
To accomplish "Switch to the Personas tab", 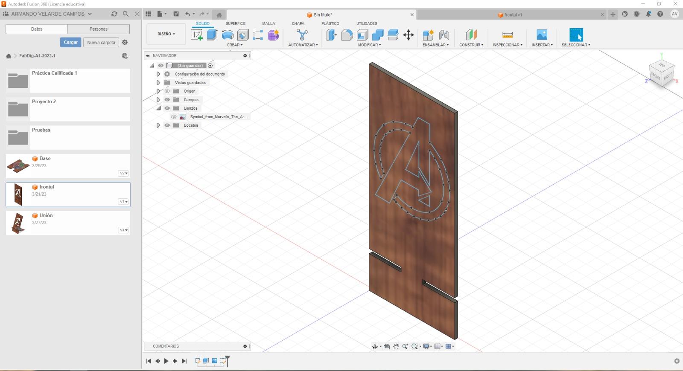I will pyautogui.click(x=99, y=29).
